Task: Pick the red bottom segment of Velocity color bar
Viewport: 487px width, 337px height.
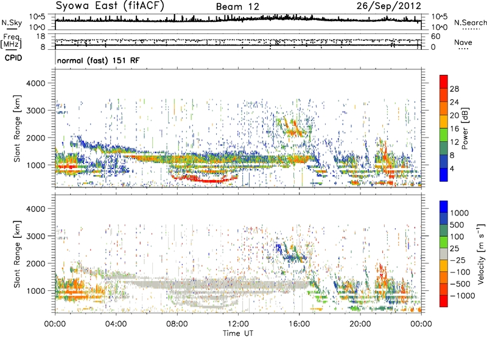Action: 444,301
